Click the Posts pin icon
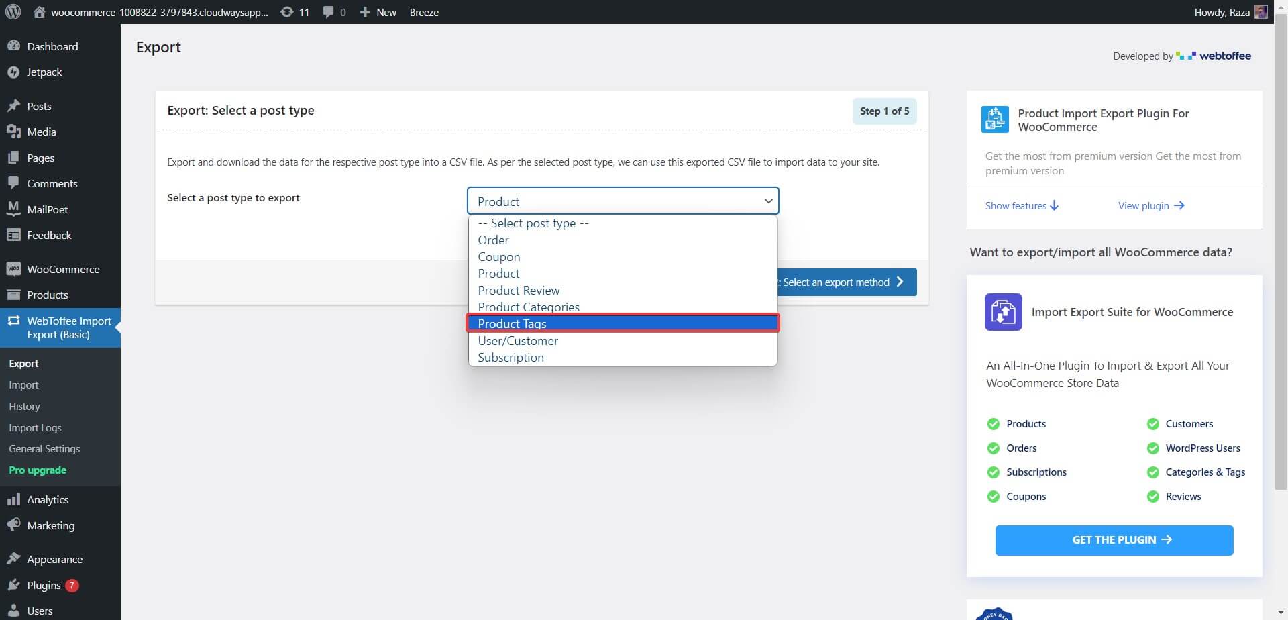Viewport: 1288px width, 620px height. (13, 106)
